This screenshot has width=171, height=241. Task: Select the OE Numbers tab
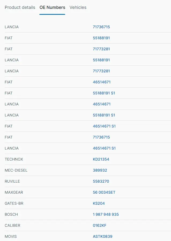(52, 7)
